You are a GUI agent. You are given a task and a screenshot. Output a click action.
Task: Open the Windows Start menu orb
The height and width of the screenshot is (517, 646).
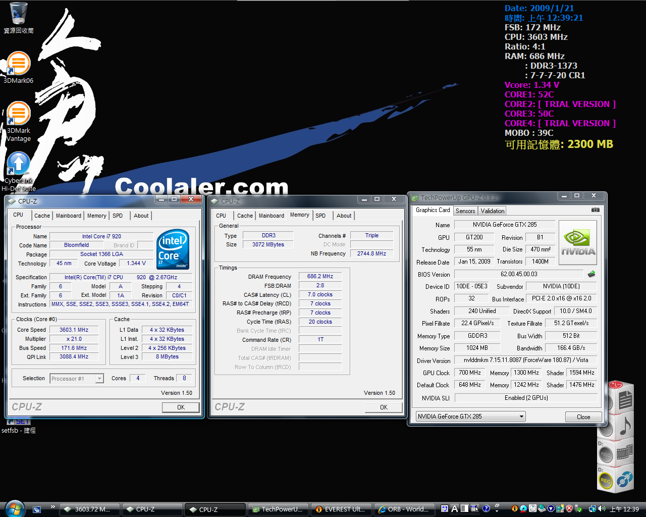coord(15,508)
